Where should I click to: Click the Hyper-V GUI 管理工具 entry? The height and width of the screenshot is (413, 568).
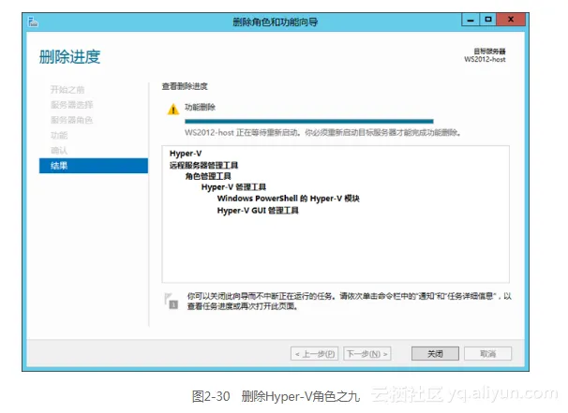click(258, 211)
